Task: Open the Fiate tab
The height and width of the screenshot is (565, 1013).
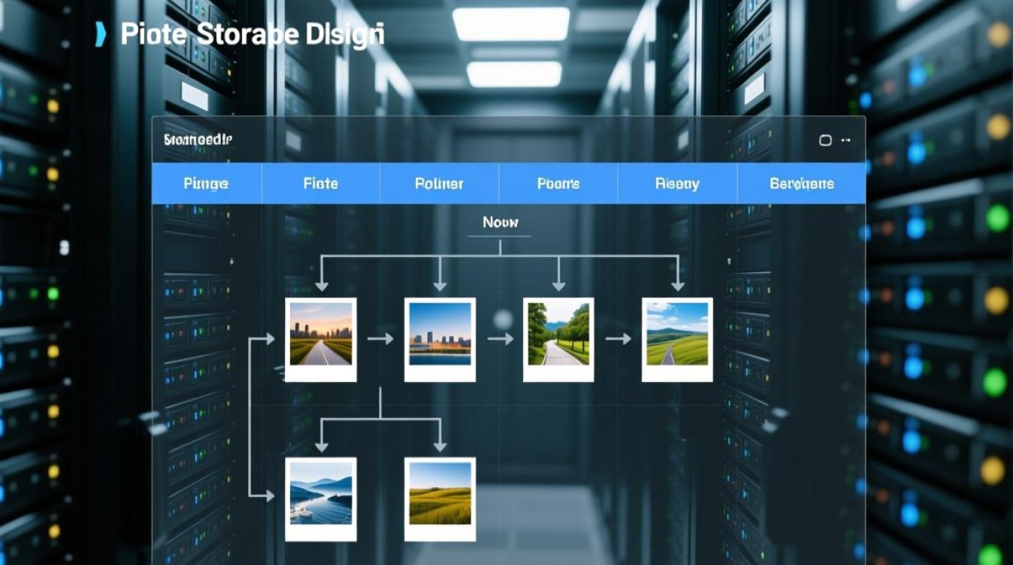Action: click(320, 183)
